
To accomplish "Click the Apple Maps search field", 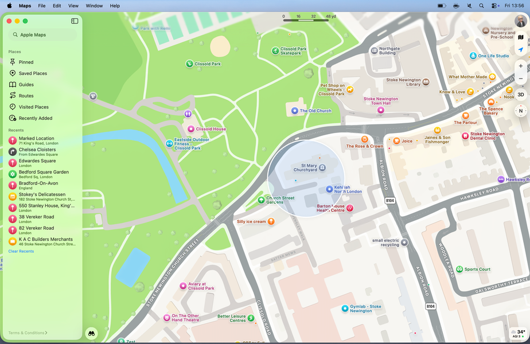I will coord(42,35).
